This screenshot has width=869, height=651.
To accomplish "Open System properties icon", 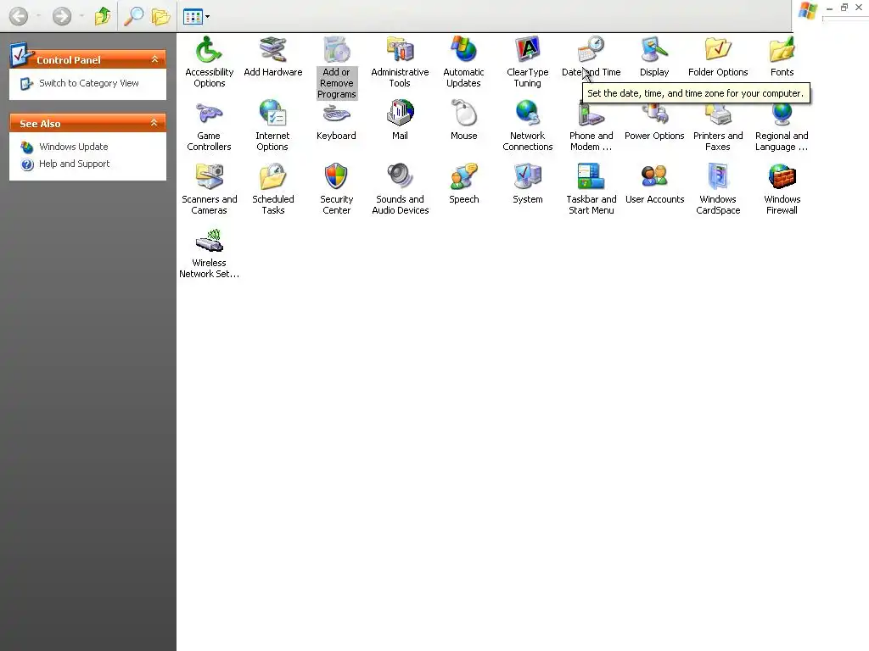I will click(x=527, y=184).
